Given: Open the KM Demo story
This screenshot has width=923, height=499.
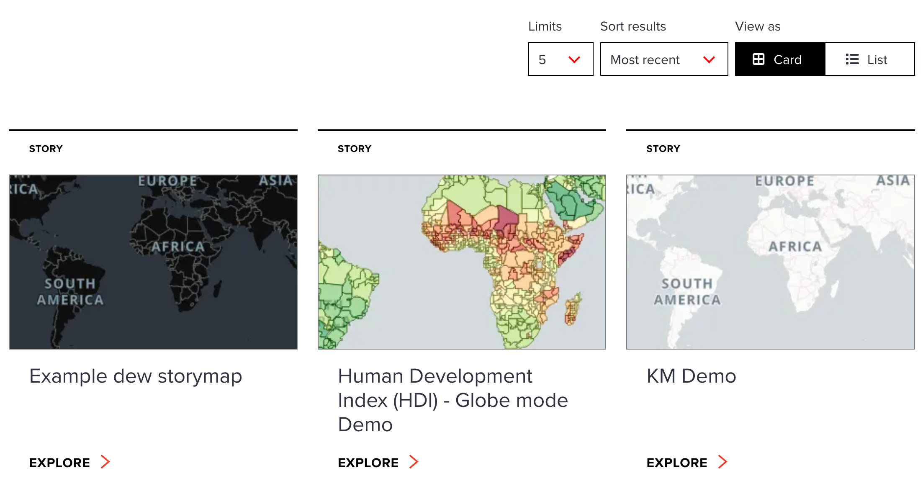Looking at the screenshot, I should [691, 376].
